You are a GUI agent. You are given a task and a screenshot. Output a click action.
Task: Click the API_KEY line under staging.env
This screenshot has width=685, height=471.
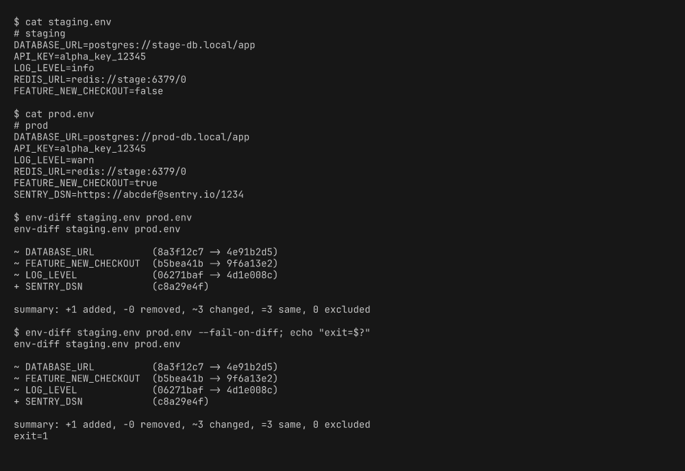point(79,57)
